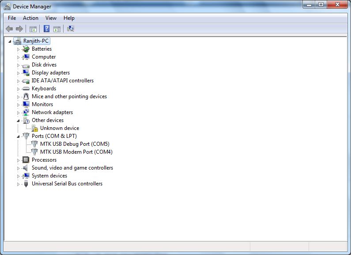Maximize the Device Manager window

coord(321,5)
